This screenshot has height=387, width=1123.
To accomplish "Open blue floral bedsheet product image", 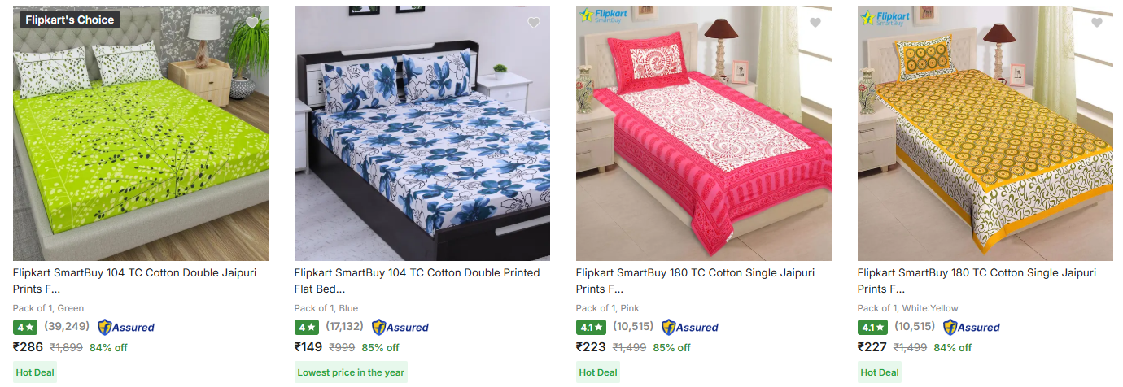I will coord(422,133).
